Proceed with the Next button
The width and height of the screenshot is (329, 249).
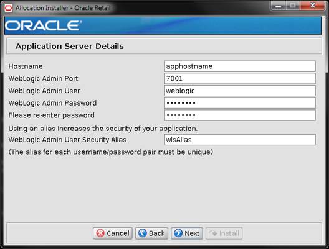[x=187, y=233]
